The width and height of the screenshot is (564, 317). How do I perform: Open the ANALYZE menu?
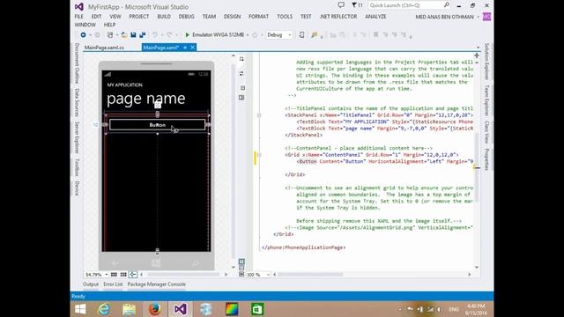(x=375, y=17)
